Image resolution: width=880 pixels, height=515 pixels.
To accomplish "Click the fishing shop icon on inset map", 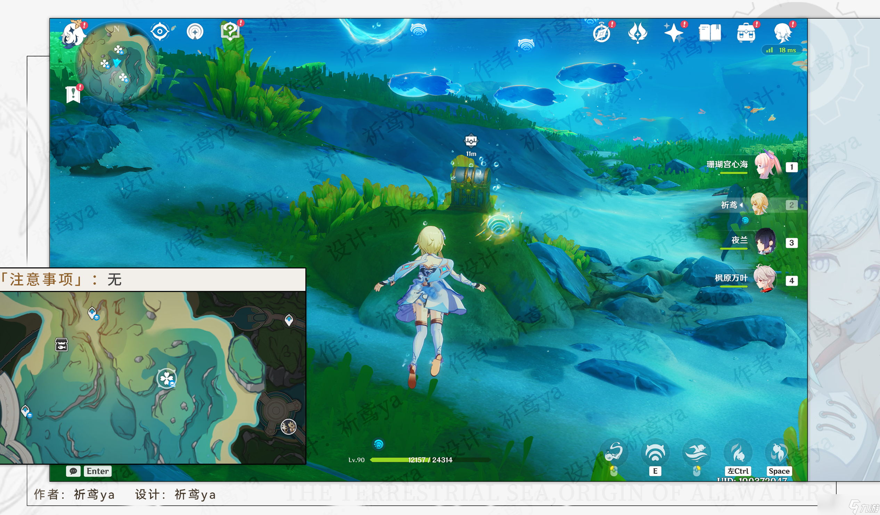I will [x=61, y=344].
